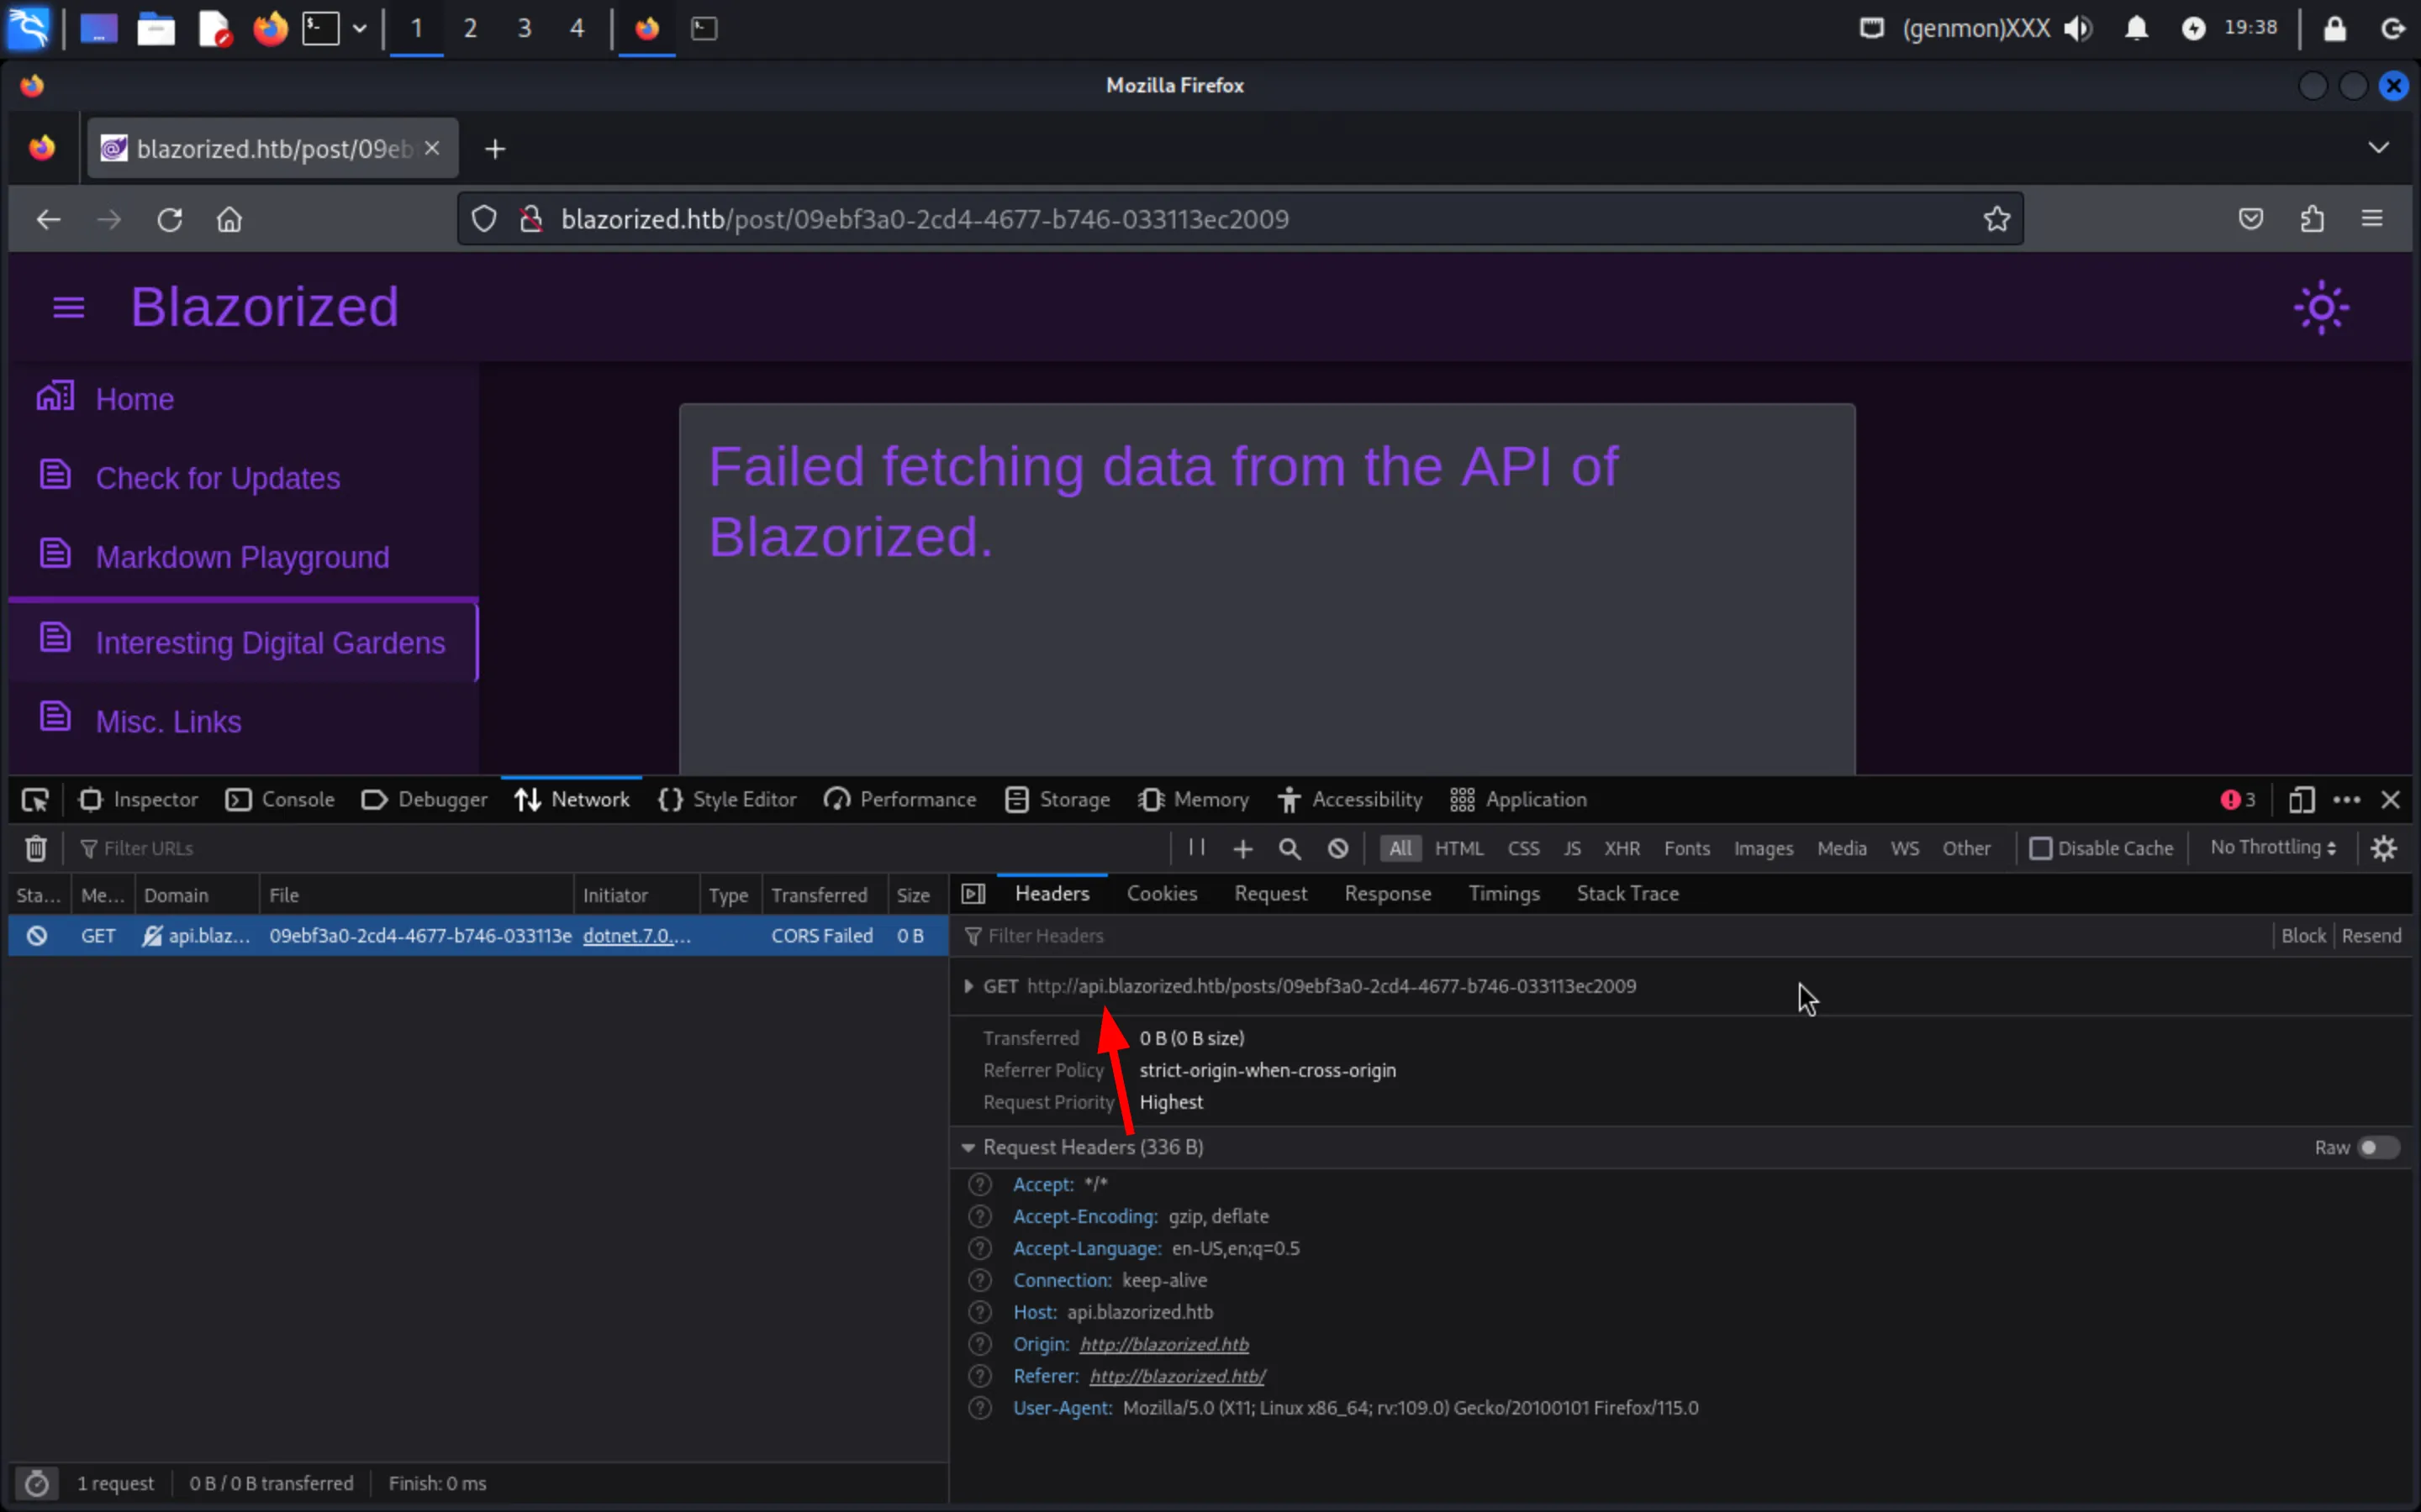
Task: Filter requests by HTML type
Action: coord(1458,848)
